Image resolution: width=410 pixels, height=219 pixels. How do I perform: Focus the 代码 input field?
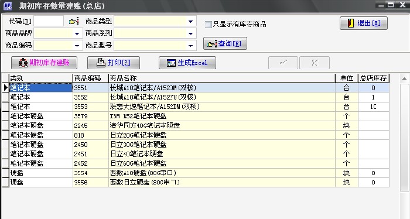coord(49,21)
